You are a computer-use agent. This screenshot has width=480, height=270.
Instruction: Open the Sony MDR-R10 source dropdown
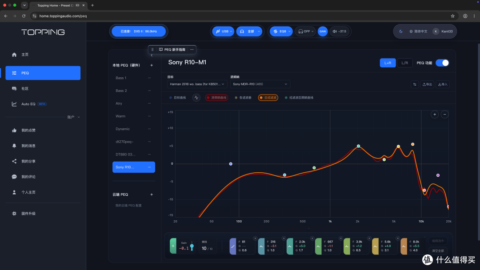260,84
